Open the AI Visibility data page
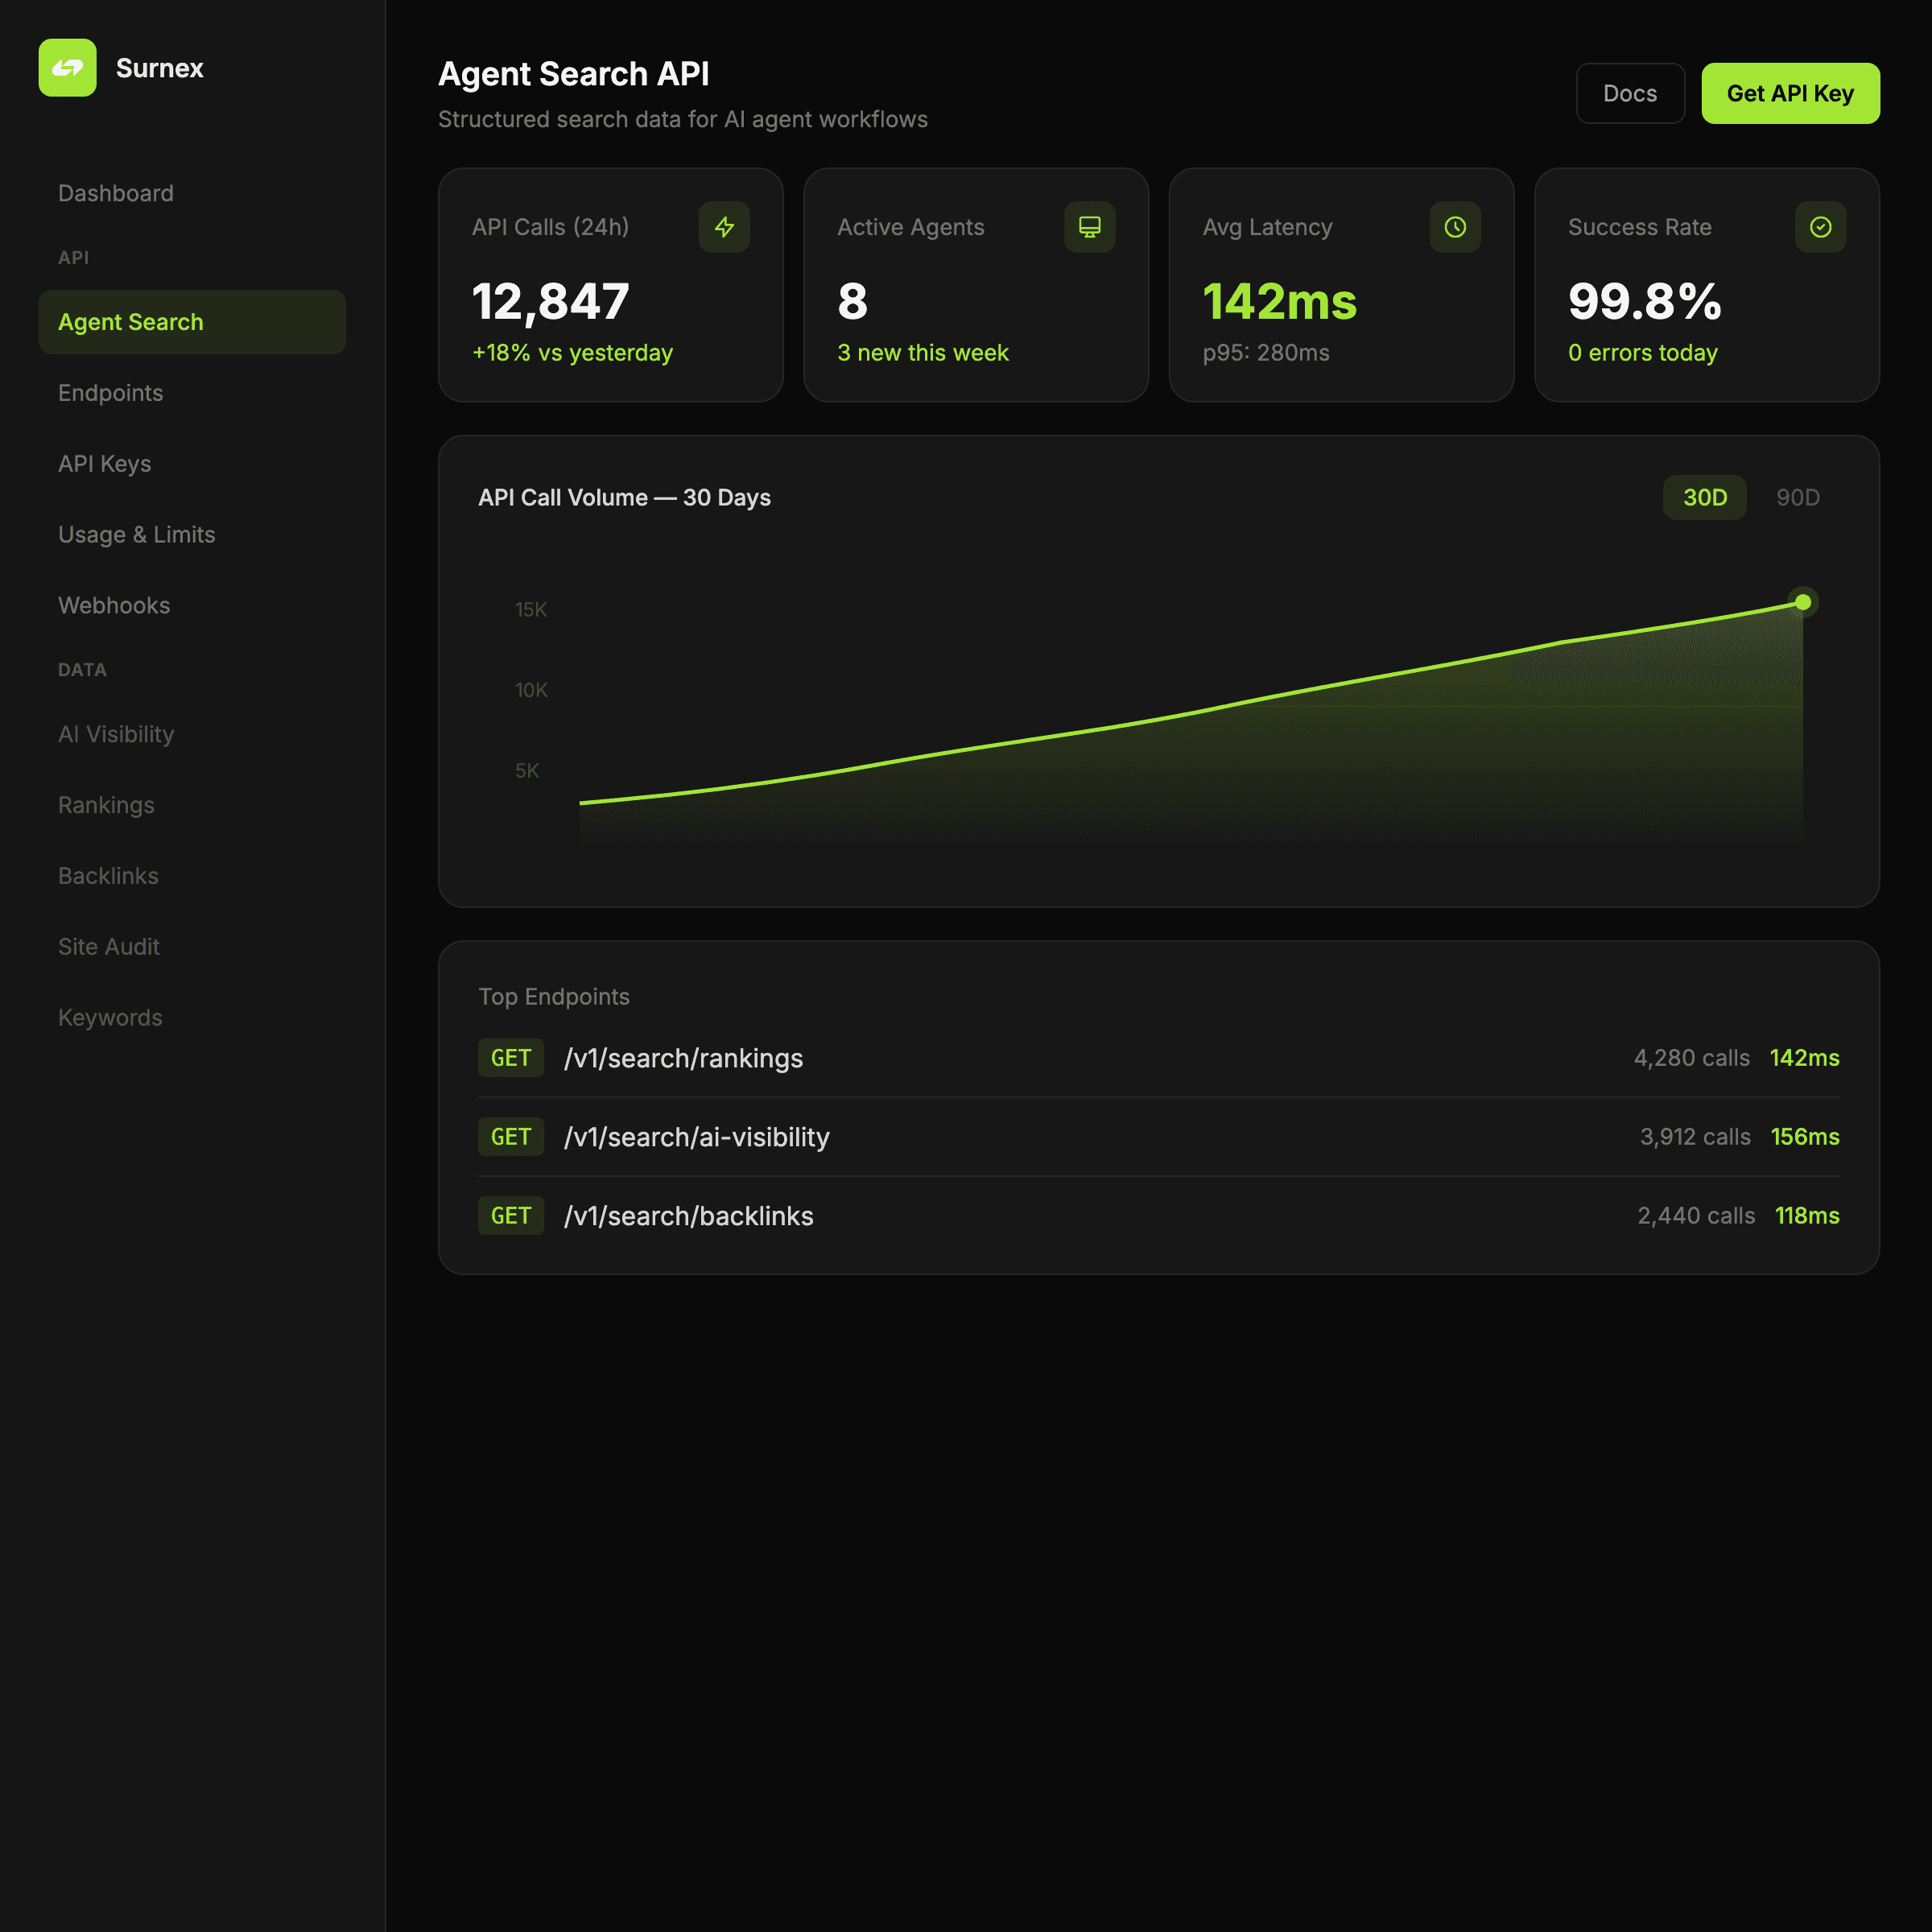This screenshot has width=1932, height=1932. tap(116, 734)
